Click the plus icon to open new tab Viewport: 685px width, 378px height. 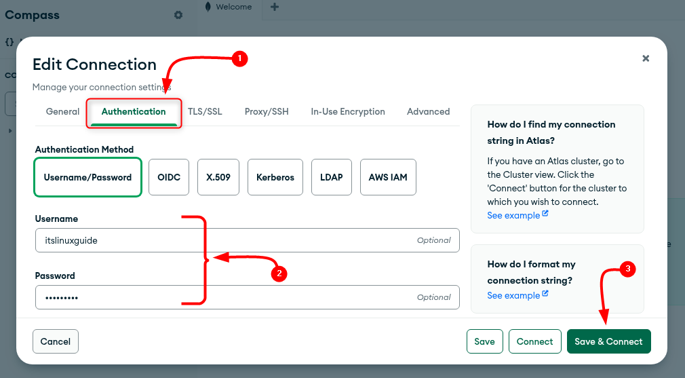click(275, 7)
